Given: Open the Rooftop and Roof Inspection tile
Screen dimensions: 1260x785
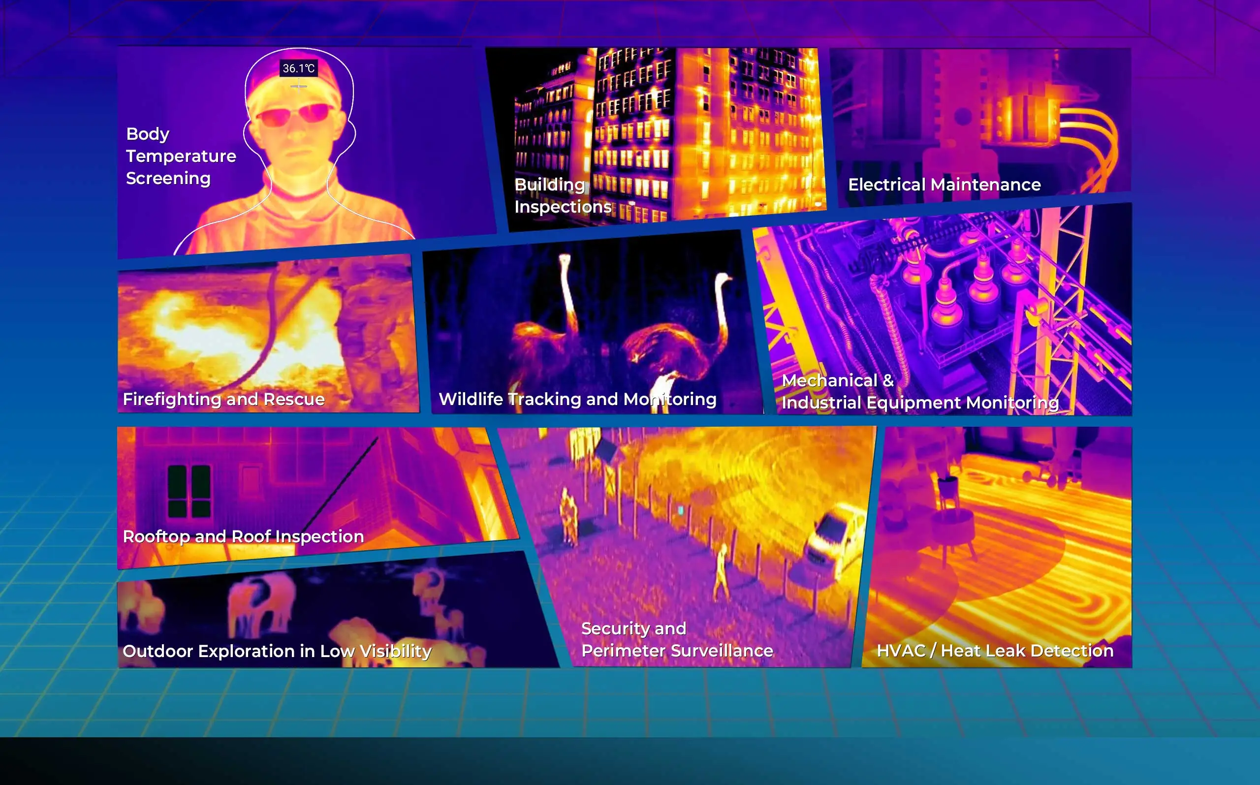Looking at the screenshot, I should tap(312, 483).
